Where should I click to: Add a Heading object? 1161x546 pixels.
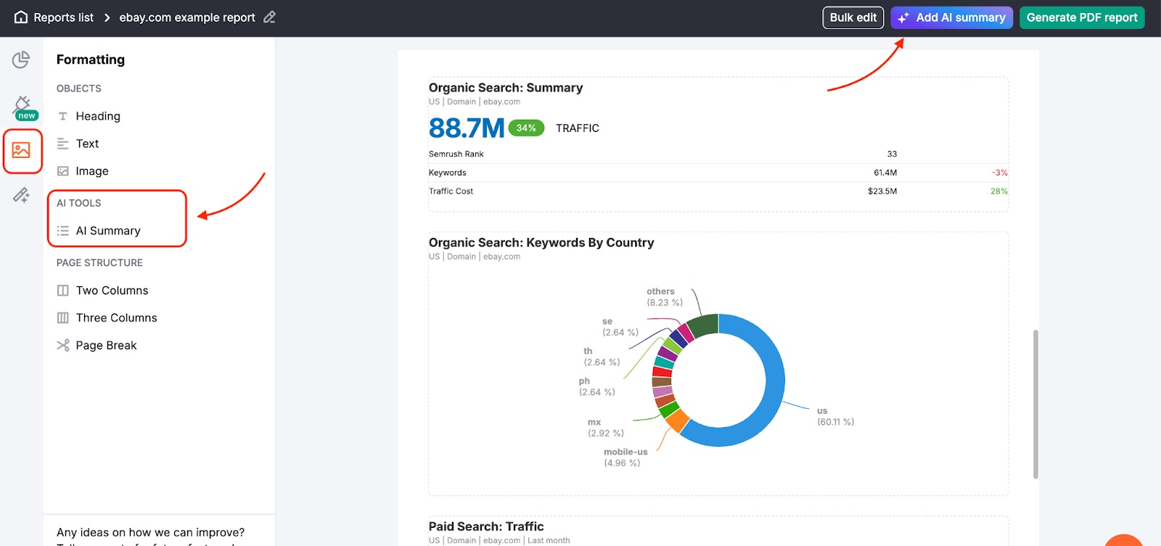pyautogui.click(x=98, y=116)
